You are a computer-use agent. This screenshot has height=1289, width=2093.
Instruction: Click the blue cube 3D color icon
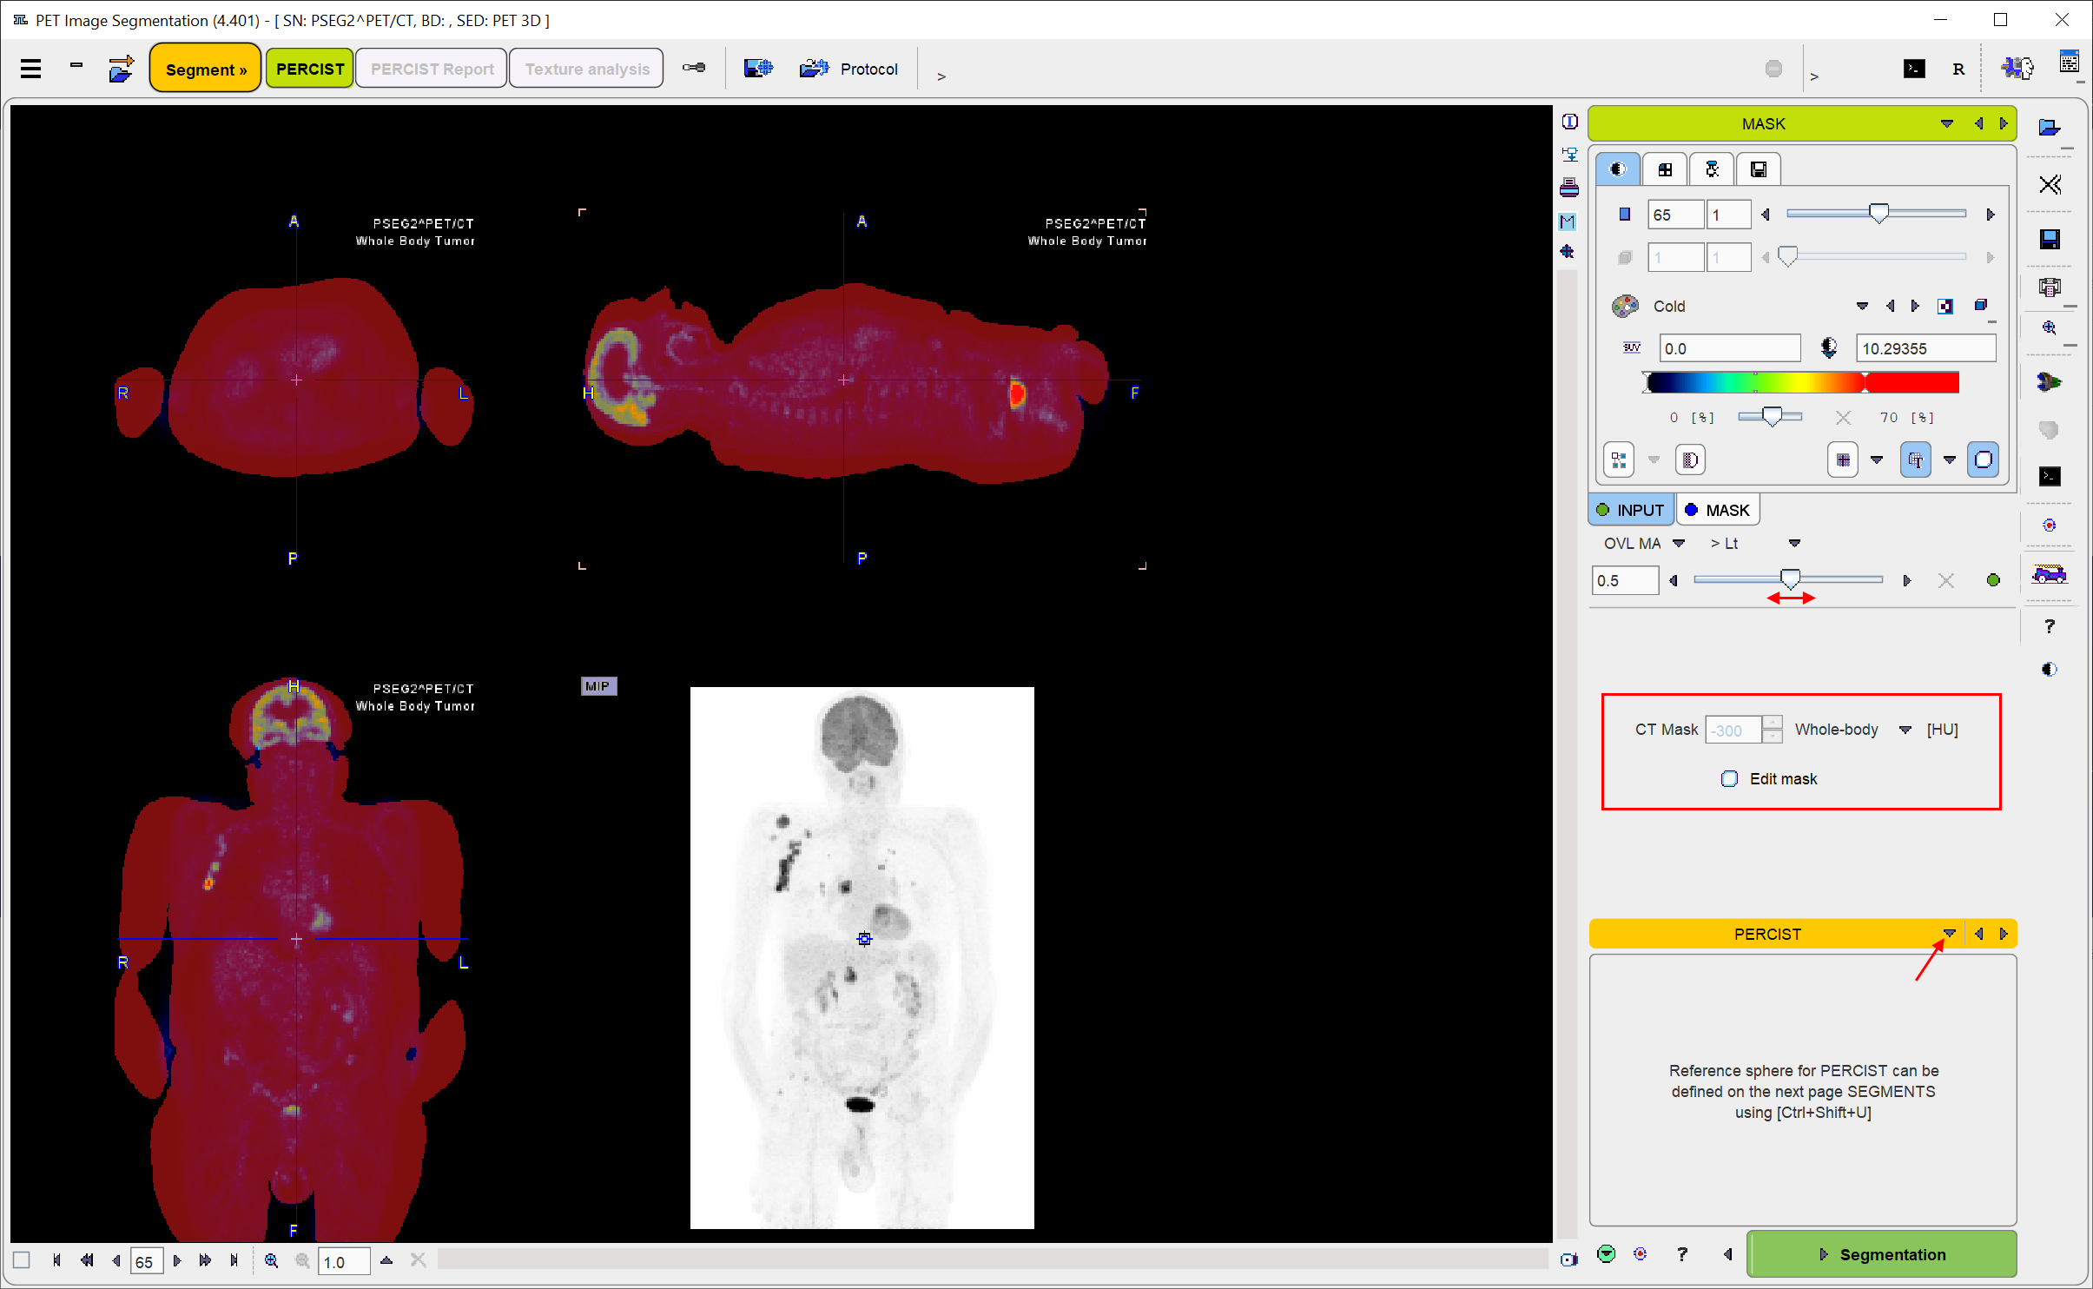1981,305
